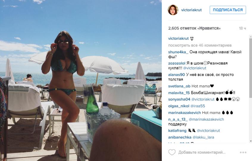
Task: Open alanas90 commenter profile
Action: tap(176, 75)
